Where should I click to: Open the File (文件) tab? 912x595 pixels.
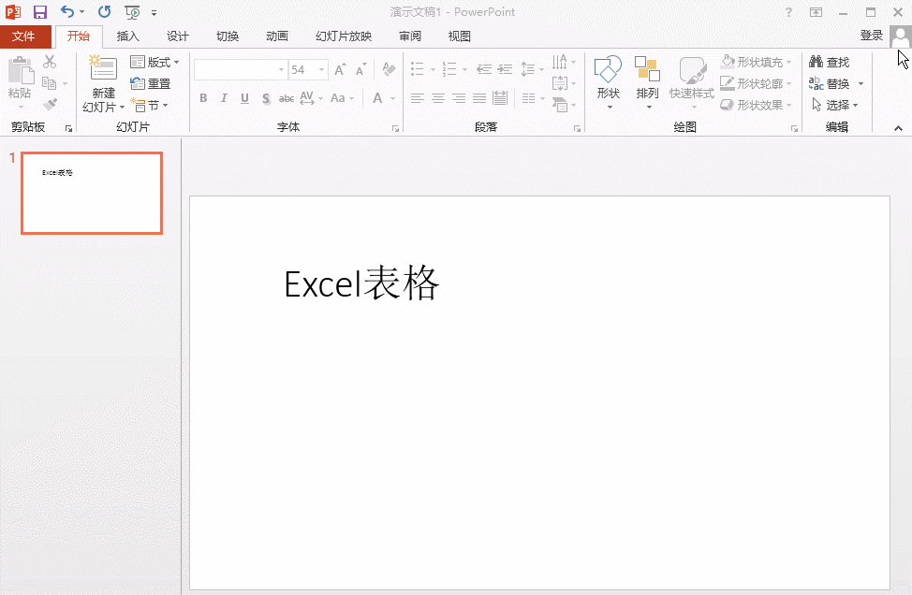(x=23, y=36)
